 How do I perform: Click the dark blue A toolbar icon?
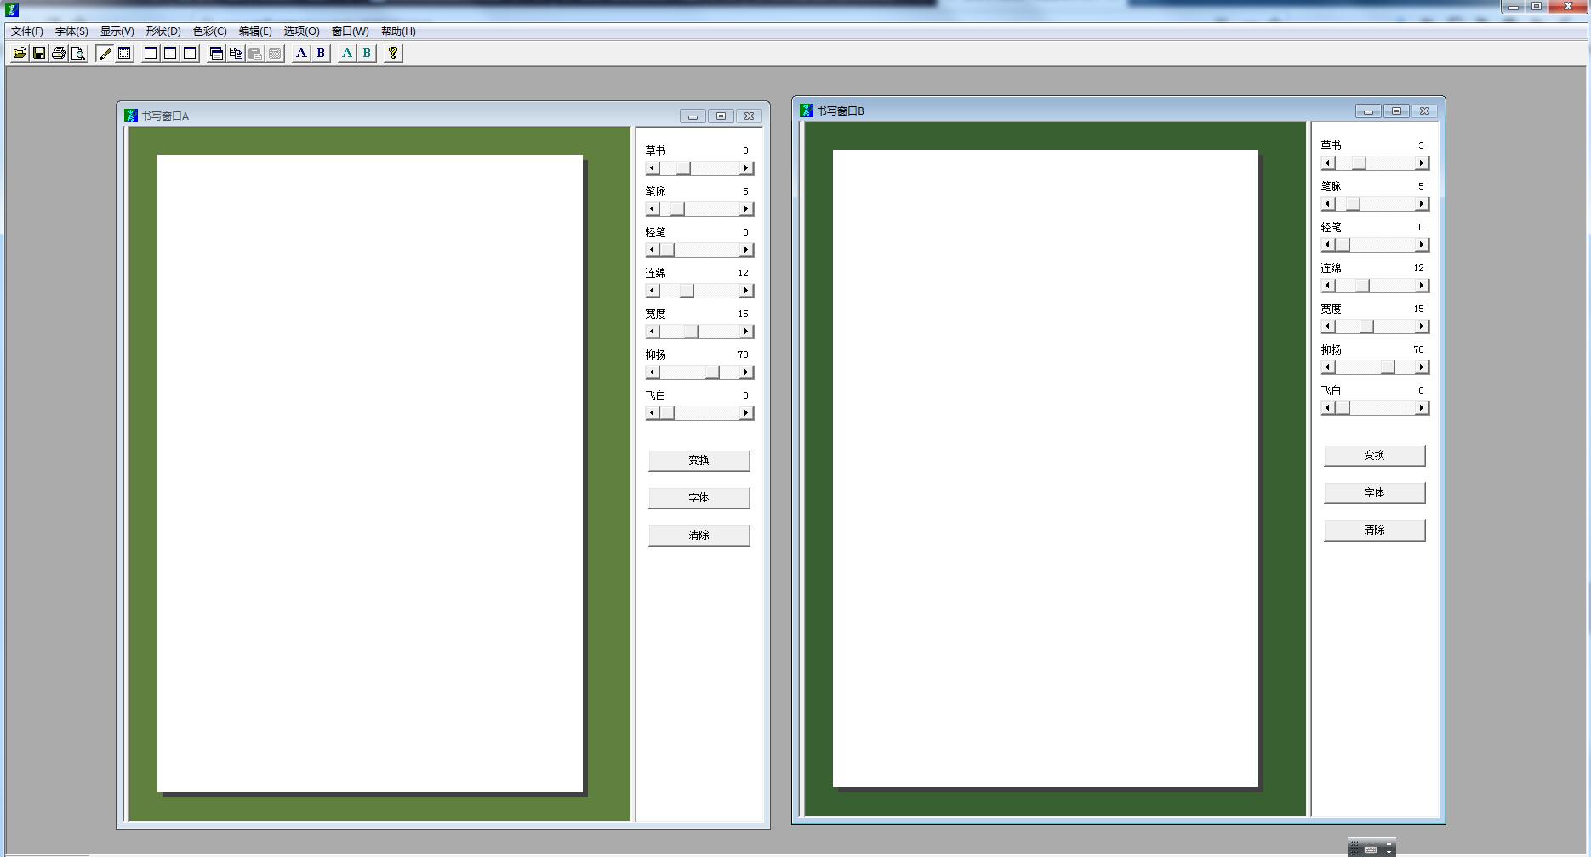(x=301, y=54)
